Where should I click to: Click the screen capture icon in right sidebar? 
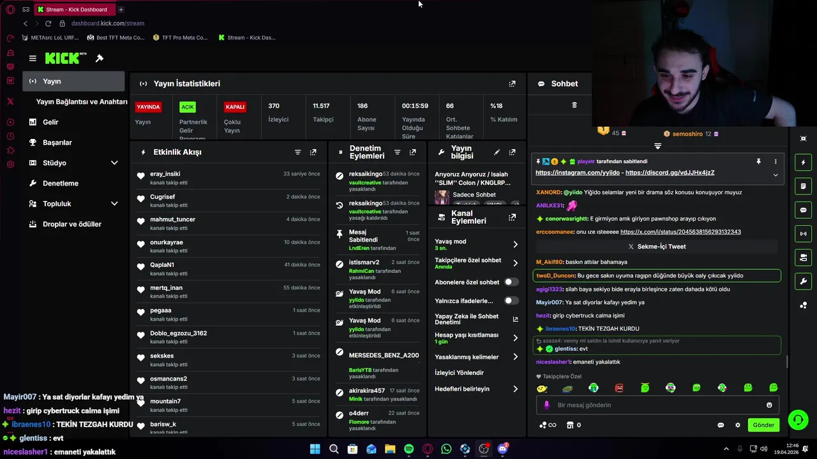803,138
